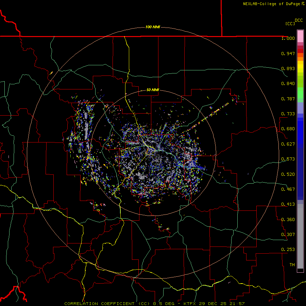Screen dimensions: 306x306
Task: Click the 50 NMI range ring label
Action: 153,90
